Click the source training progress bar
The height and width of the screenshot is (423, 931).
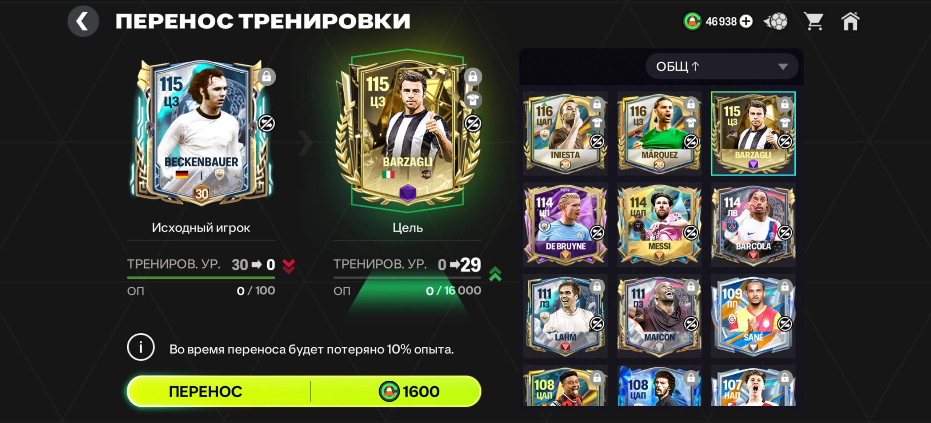point(201,278)
